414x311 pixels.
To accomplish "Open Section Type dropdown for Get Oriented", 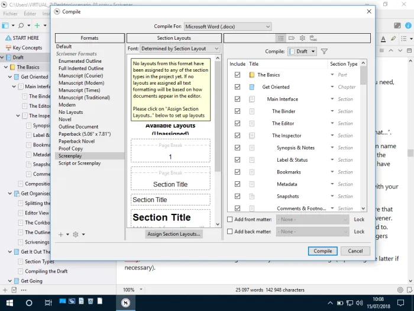I will [332, 86].
